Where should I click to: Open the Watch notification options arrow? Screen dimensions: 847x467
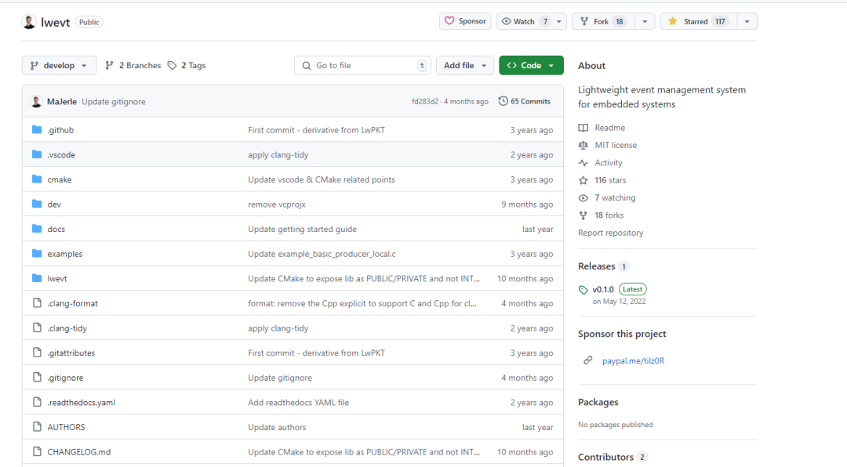click(559, 21)
